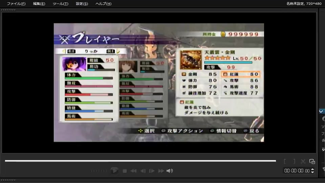
Task: Open the ツール(T) menu
Action: 60,4
